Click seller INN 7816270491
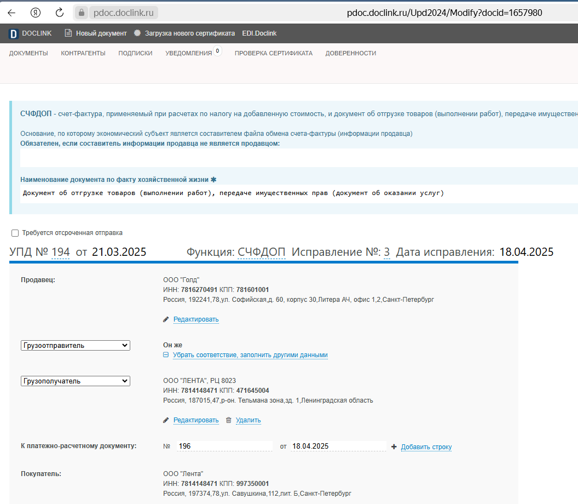The height and width of the screenshot is (504, 578). coord(199,290)
